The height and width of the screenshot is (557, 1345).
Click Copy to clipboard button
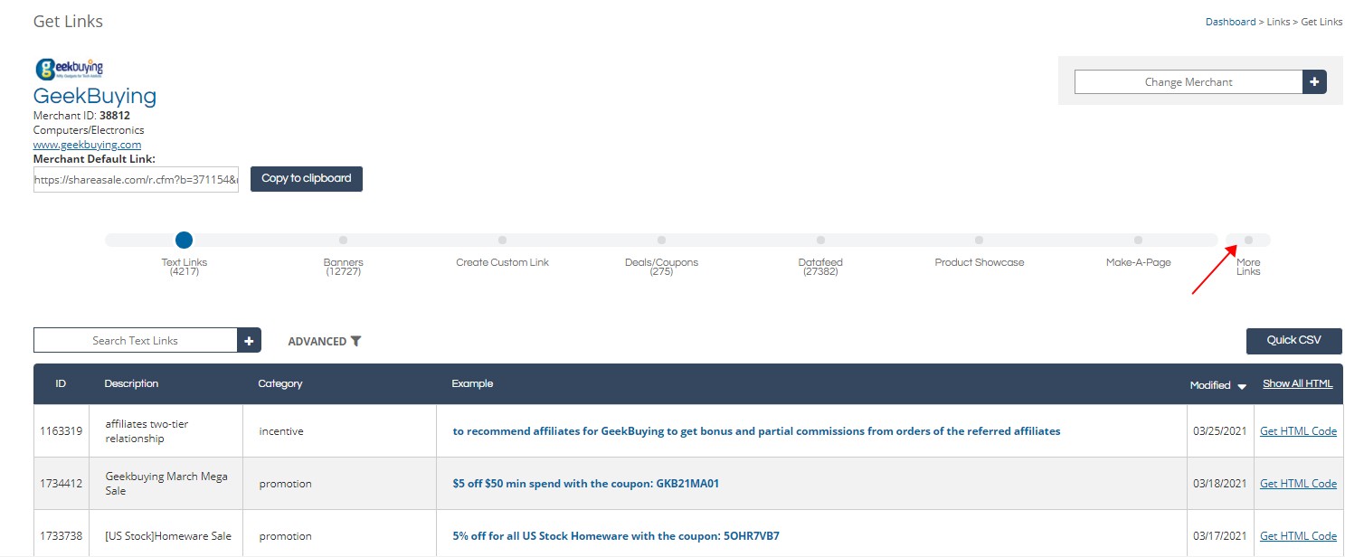[x=307, y=178]
